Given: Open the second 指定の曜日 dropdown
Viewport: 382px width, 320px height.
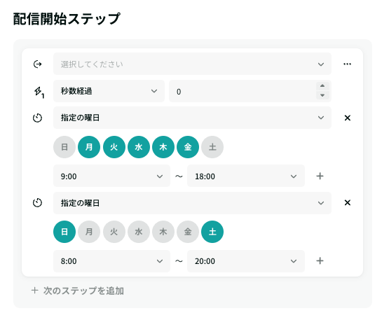Looking at the screenshot, I should pos(192,203).
